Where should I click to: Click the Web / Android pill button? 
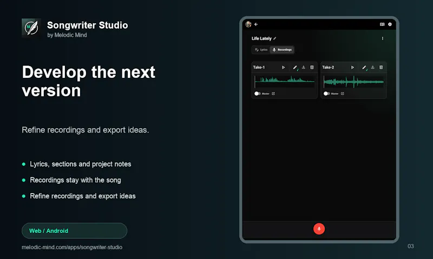tap(74, 230)
